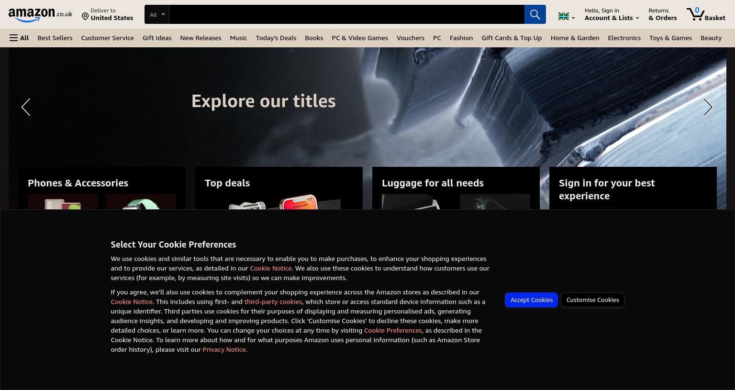Image resolution: width=735 pixels, height=390 pixels.
Task: Go to next carousel slide arrow
Action: pyautogui.click(x=708, y=107)
